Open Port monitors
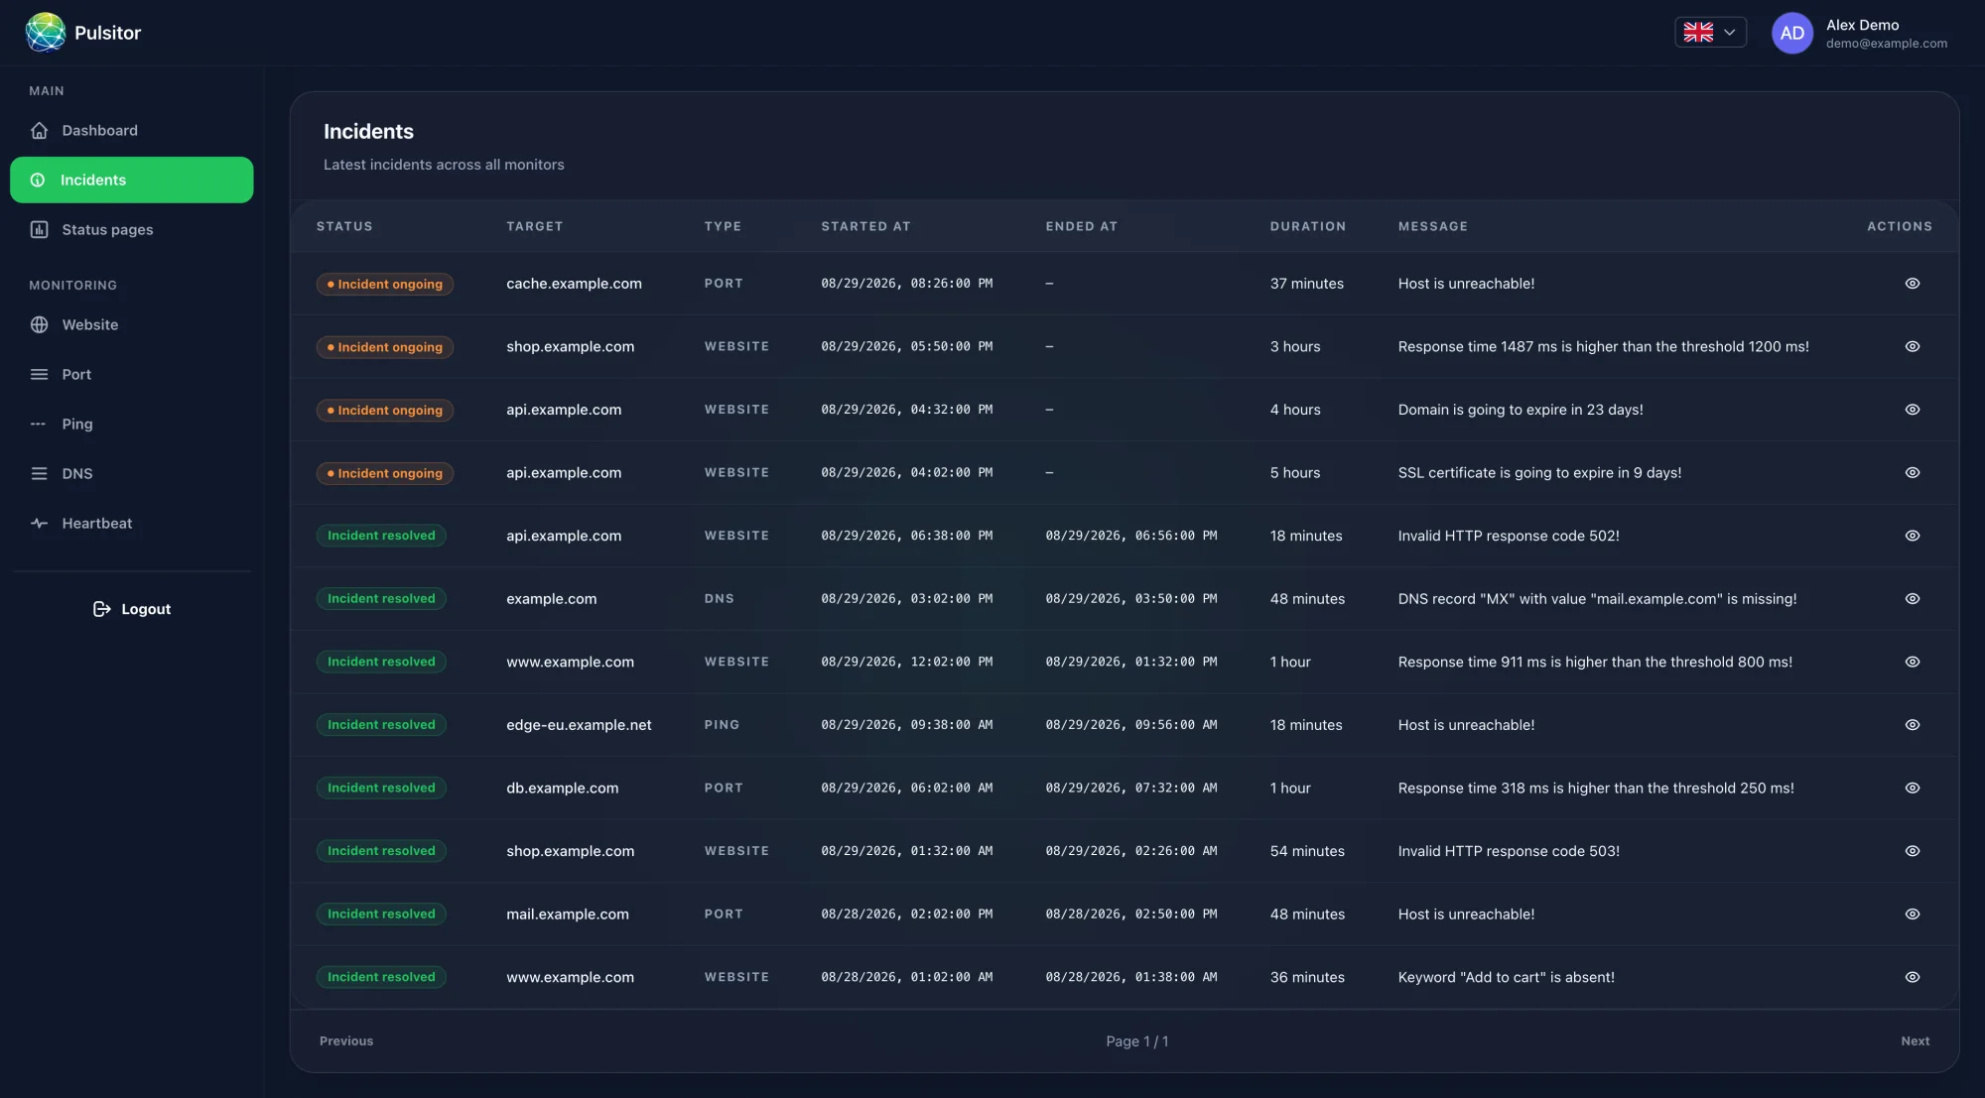 131,375
